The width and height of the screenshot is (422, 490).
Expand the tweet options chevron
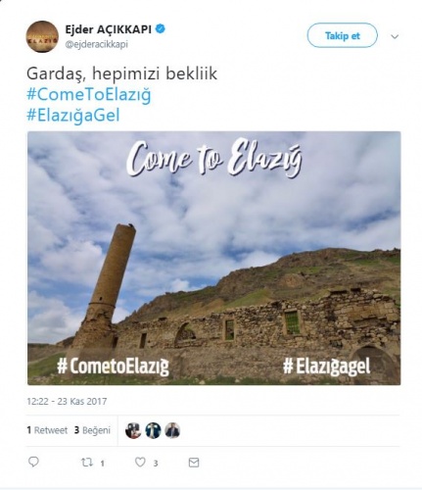(395, 36)
